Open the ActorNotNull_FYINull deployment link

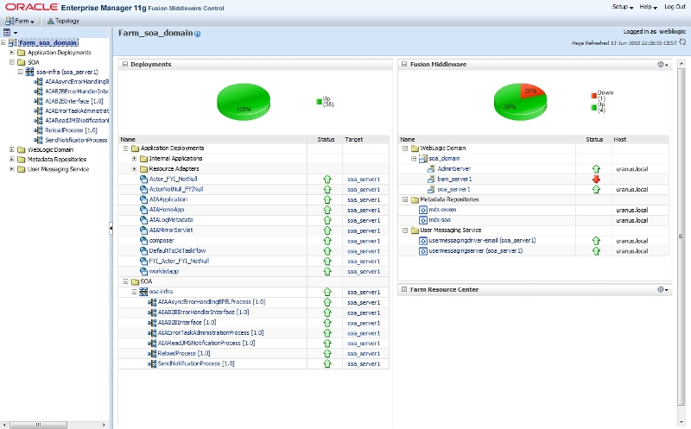[x=176, y=189]
